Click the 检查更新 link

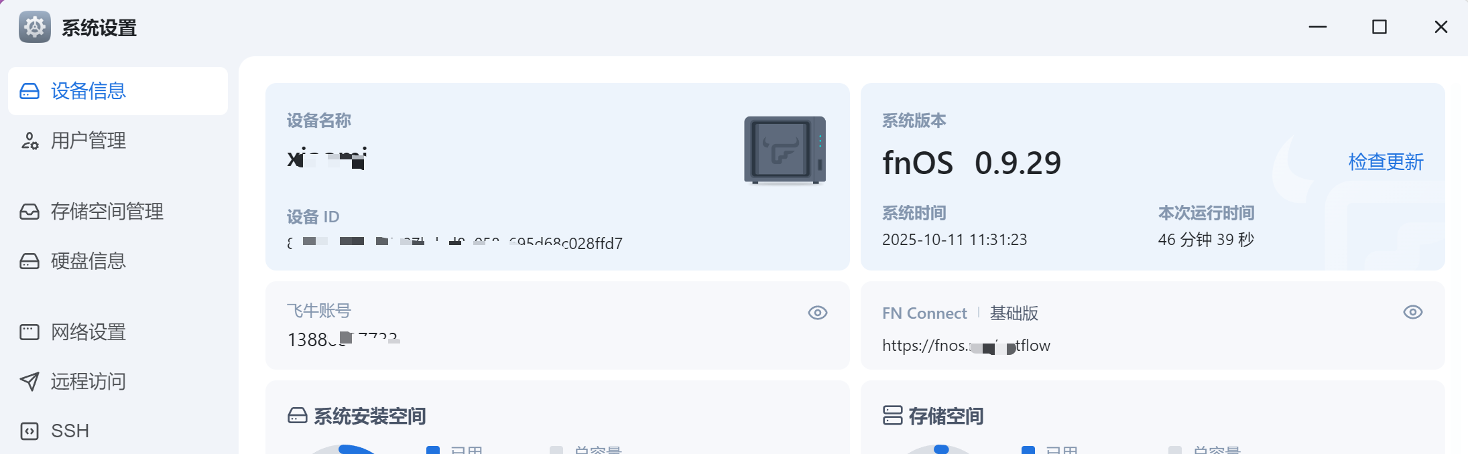point(1386,162)
